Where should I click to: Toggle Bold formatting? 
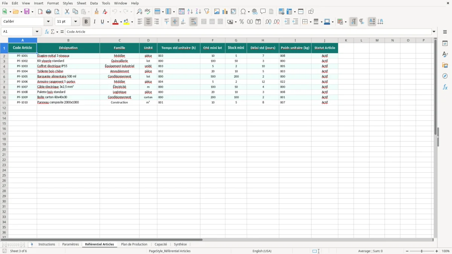(x=86, y=22)
